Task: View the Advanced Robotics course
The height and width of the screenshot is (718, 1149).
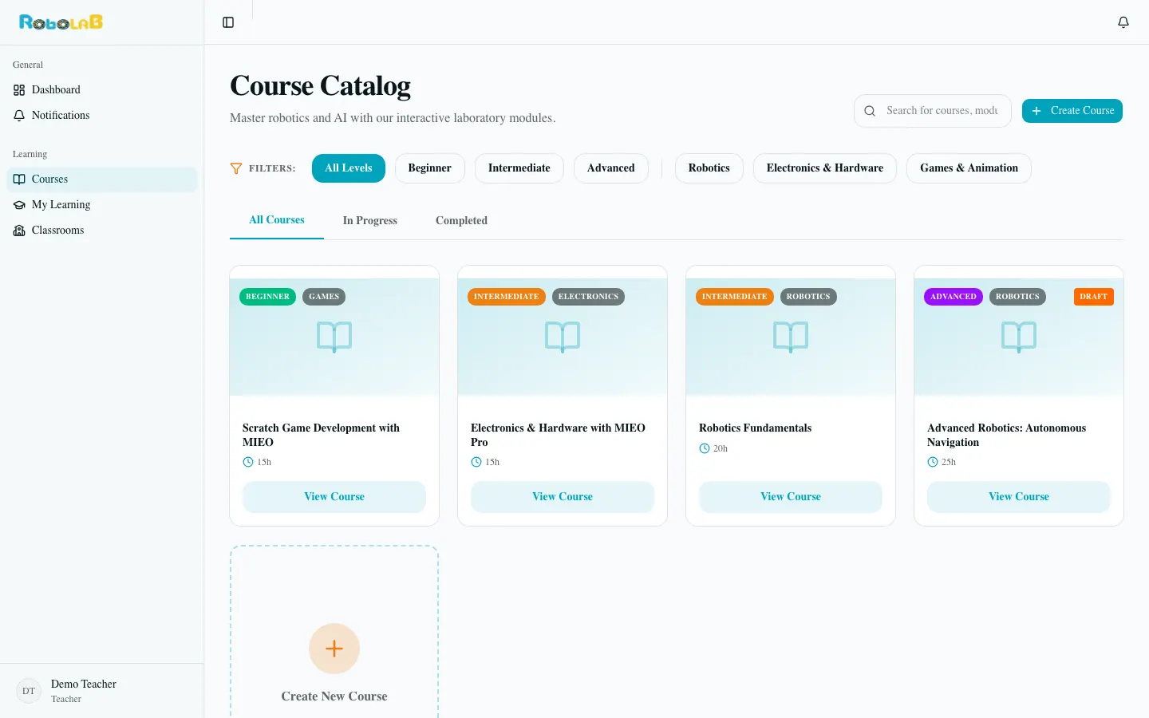Action: click(1019, 497)
